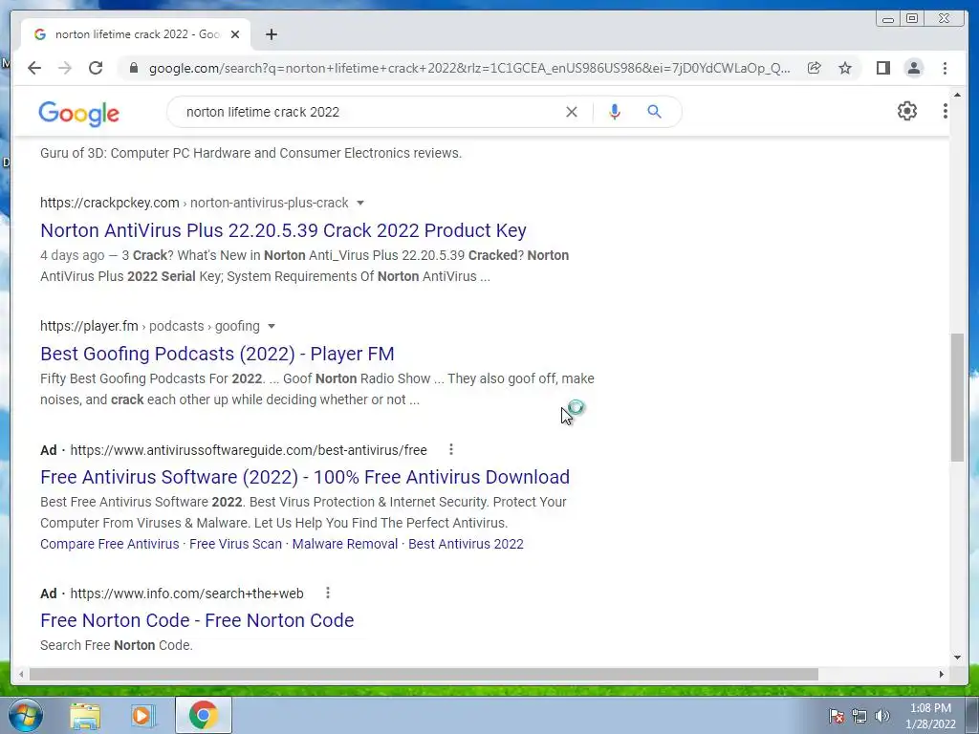Screen dimensions: 979x734
Task: Click the scroll down arrow
Action: [x=957, y=657]
